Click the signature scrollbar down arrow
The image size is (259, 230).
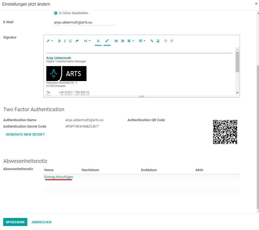(237, 93)
